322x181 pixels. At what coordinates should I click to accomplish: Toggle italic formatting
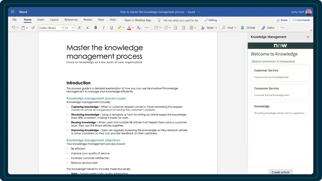[x=104, y=28]
